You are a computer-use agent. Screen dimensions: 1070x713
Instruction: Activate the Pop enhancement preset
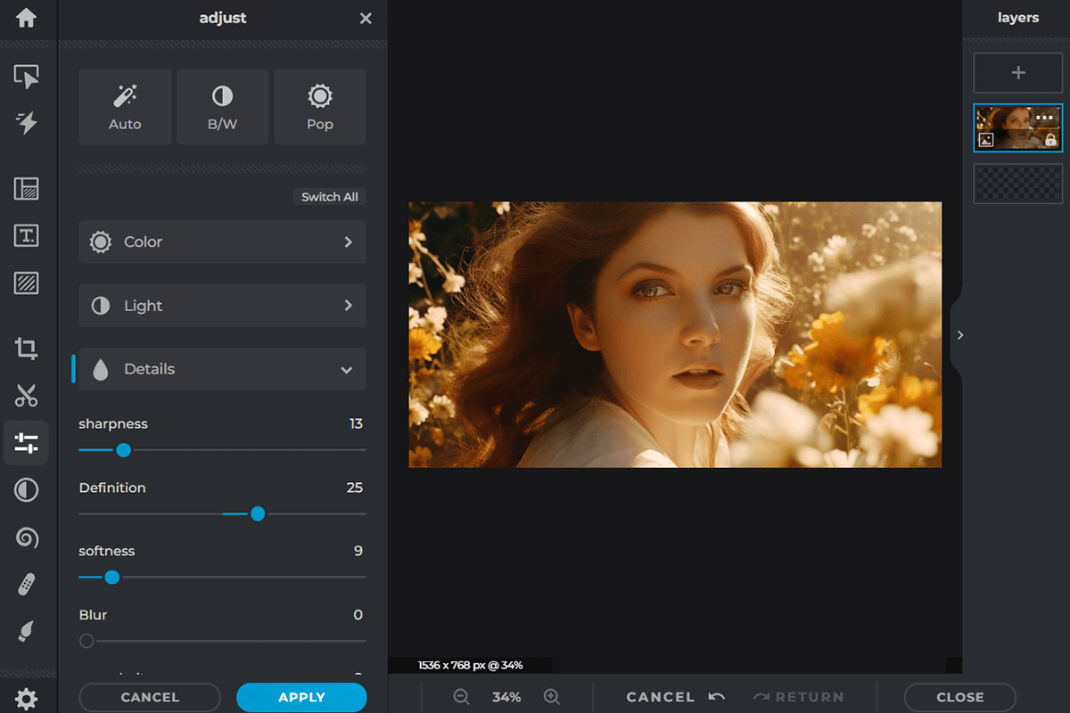(x=319, y=106)
